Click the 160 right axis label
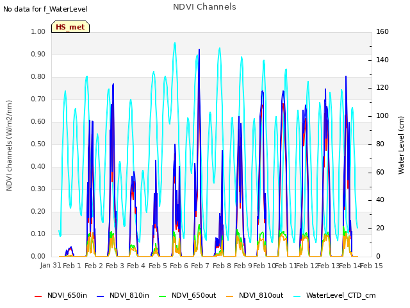410x308 pixels. 382,31
